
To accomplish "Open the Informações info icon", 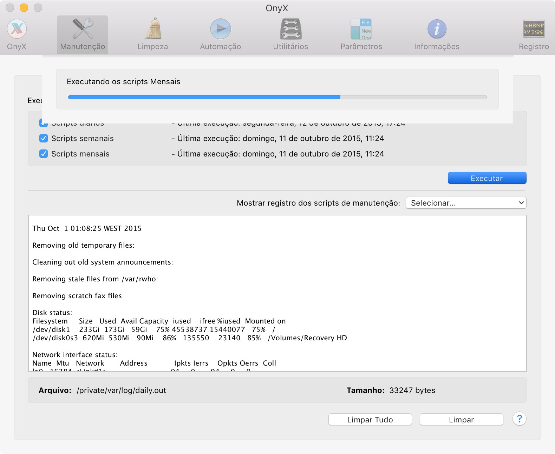I will pos(437,29).
